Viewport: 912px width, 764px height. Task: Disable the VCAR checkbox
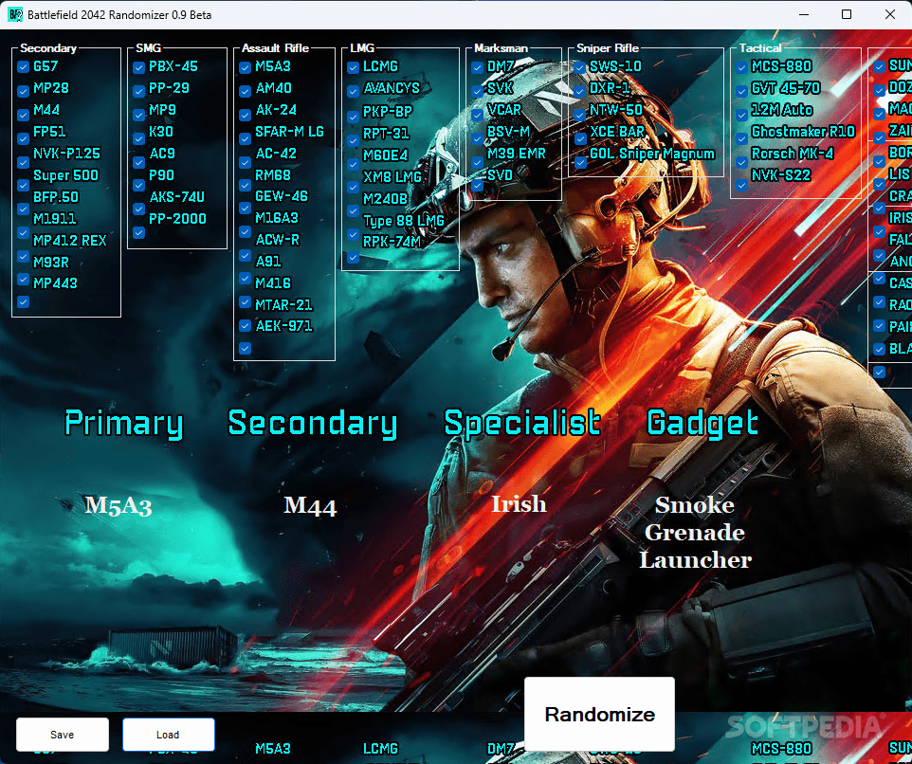[478, 115]
